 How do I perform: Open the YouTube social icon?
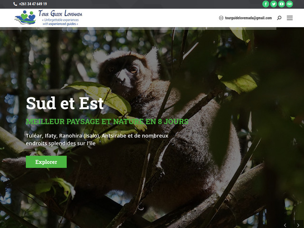click(282, 4)
